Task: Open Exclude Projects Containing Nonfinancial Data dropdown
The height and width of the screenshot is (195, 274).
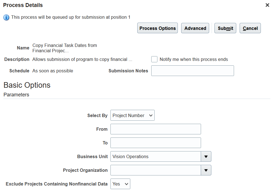Action: pyautogui.click(x=120, y=184)
